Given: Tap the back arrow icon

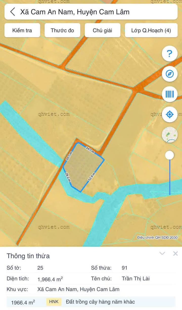Looking at the screenshot, I should click(x=13, y=12).
